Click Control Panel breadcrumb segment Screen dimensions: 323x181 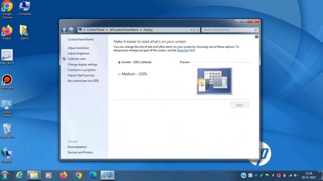tap(95, 30)
